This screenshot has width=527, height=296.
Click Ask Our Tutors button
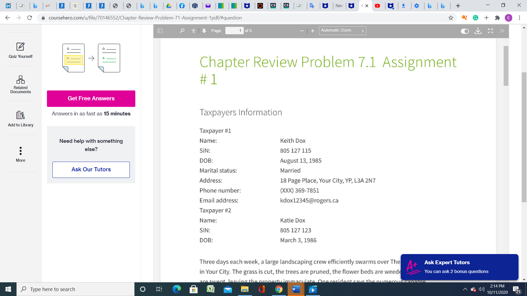(x=91, y=170)
